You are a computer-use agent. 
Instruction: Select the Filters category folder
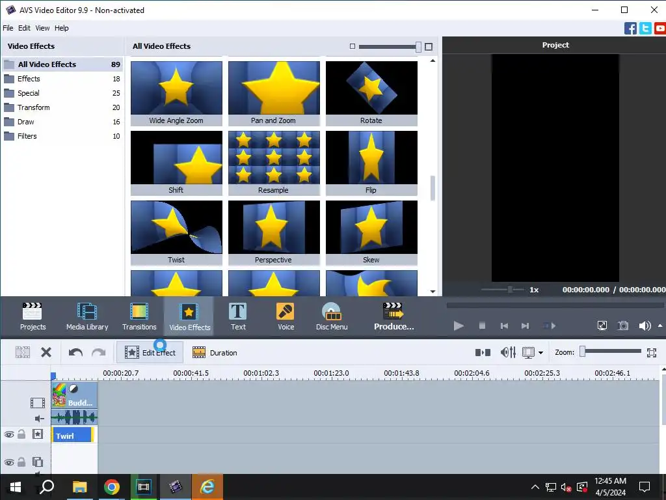pos(62,136)
